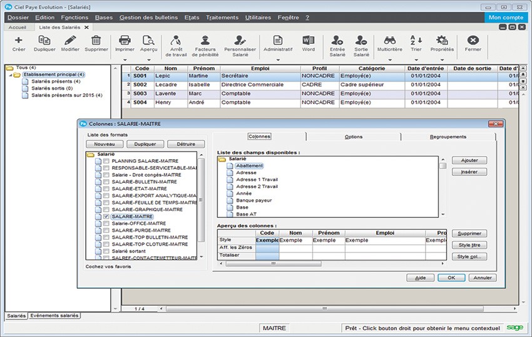Click the Créer toolbar icon
Viewport: 532px width, 337px height.
click(19, 41)
